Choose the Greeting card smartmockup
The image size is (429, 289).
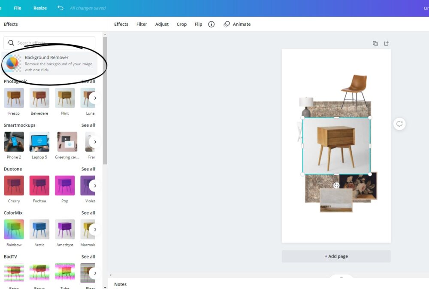click(67, 142)
